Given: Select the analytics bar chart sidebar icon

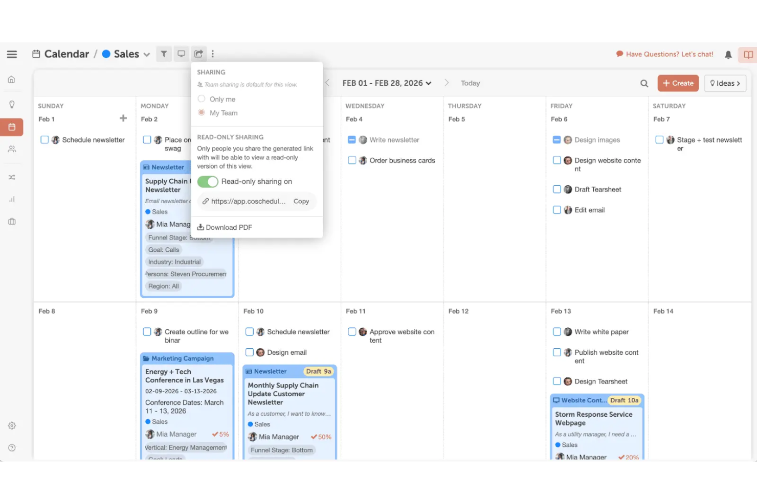Looking at the screenshot, I should (12, 199).
